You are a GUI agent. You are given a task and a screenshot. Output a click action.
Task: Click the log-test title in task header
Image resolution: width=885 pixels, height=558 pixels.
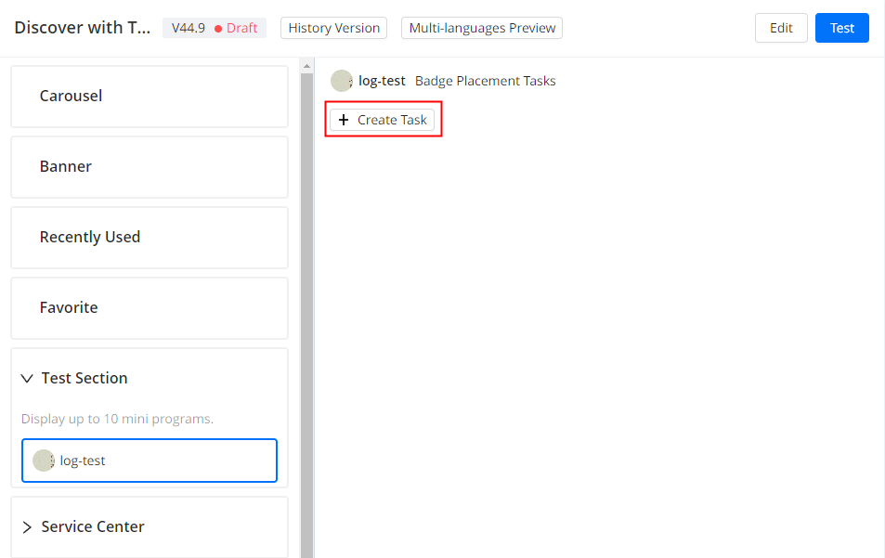(382, 81)
